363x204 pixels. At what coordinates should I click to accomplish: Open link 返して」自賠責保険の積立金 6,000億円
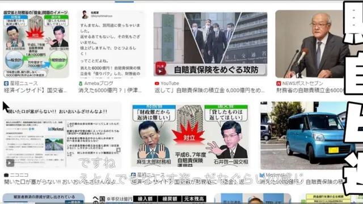tap(209, 90)
